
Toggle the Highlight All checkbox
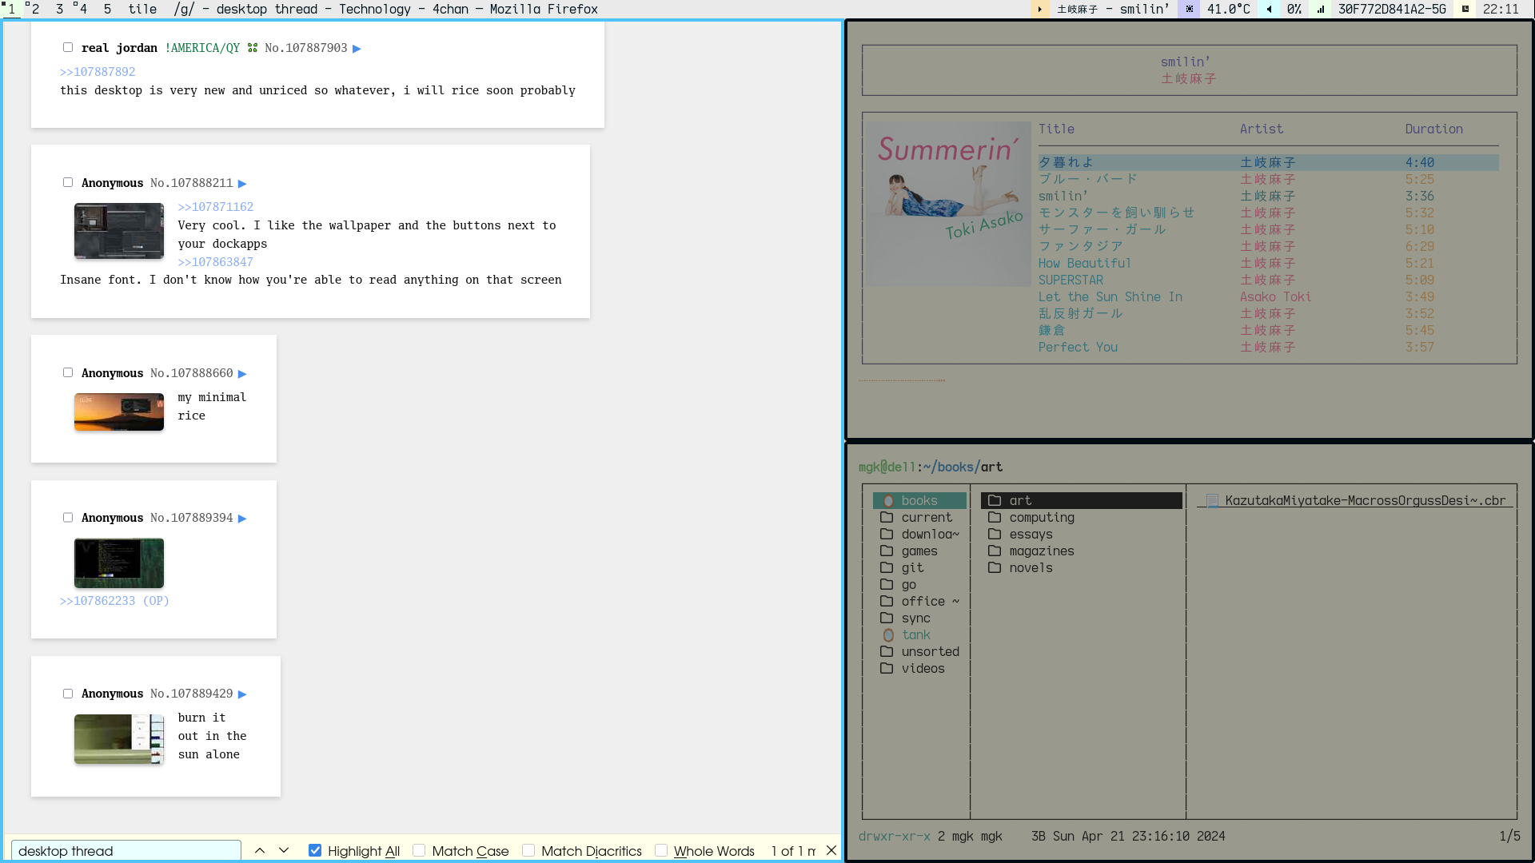[315, 850]
